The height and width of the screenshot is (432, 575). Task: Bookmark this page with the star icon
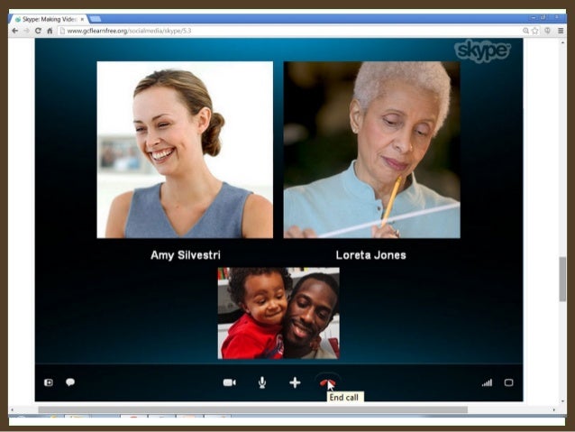pyautogui.click(x=535, y=31)
